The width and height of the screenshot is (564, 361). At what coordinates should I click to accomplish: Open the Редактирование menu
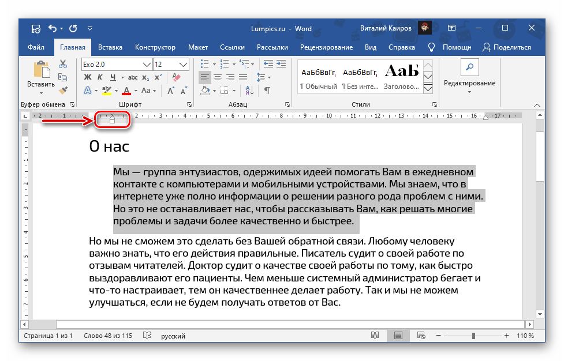click(469, 78)
